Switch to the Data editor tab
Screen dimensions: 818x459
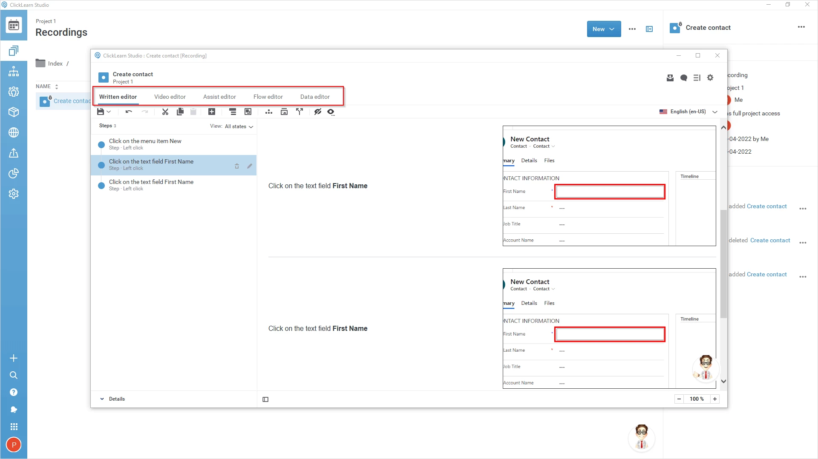point(315,97)
